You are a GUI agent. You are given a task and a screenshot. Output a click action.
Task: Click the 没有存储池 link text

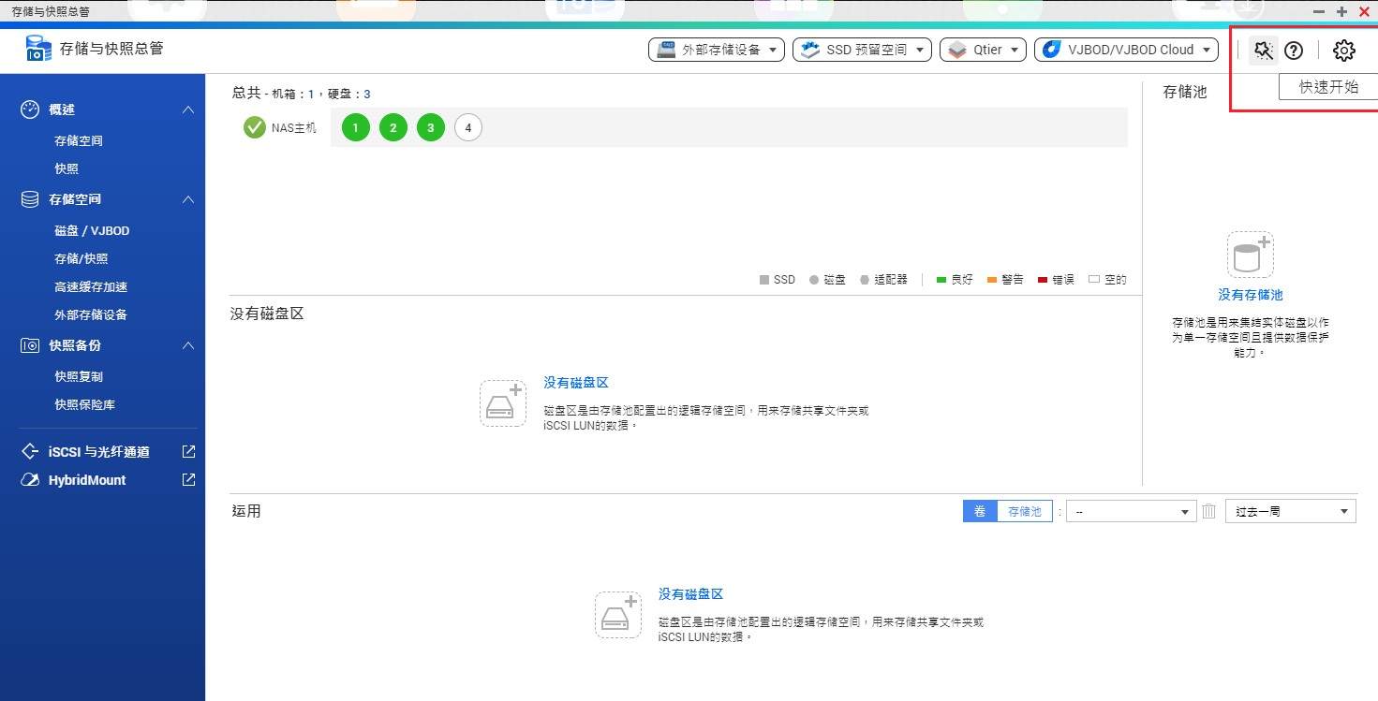(1249, 295)
